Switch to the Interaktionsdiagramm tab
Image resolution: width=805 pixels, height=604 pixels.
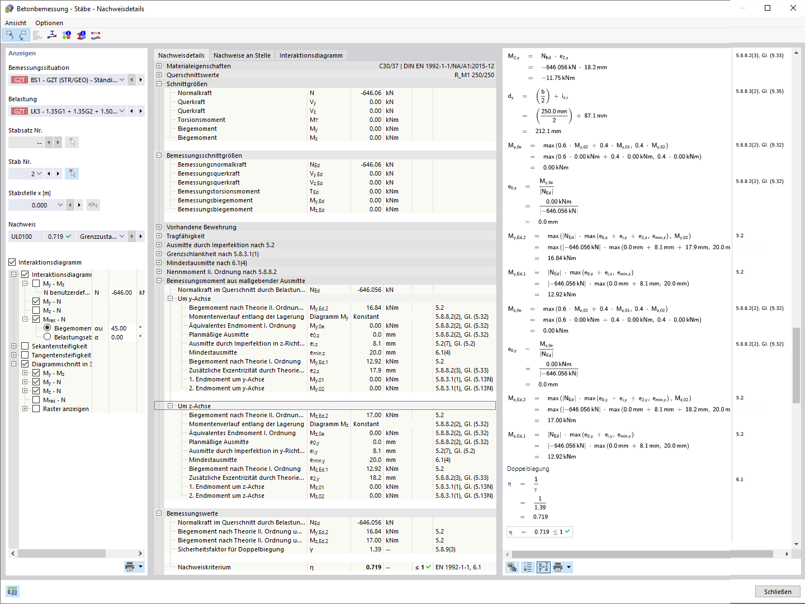point(311,55)
